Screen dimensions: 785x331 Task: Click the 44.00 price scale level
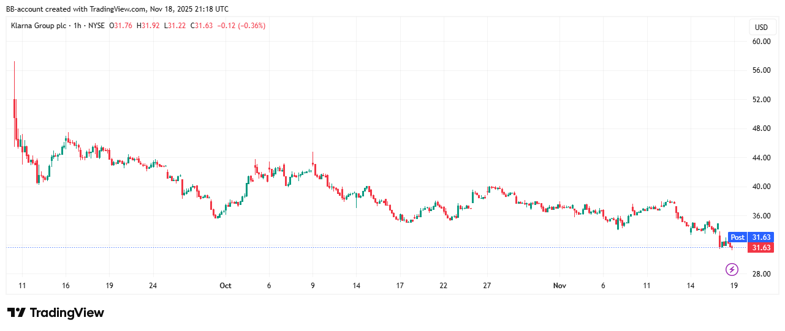(761, 158)
